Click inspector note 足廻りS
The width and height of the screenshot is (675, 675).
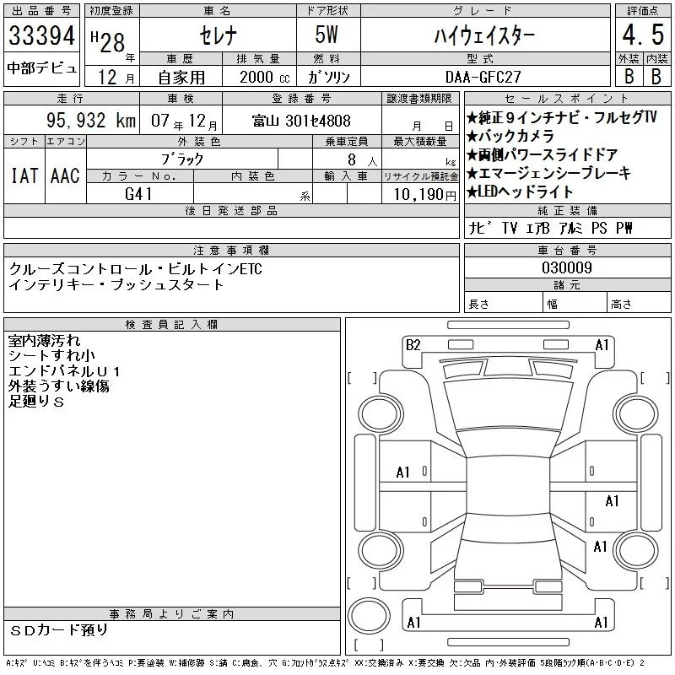click(36, 402)
